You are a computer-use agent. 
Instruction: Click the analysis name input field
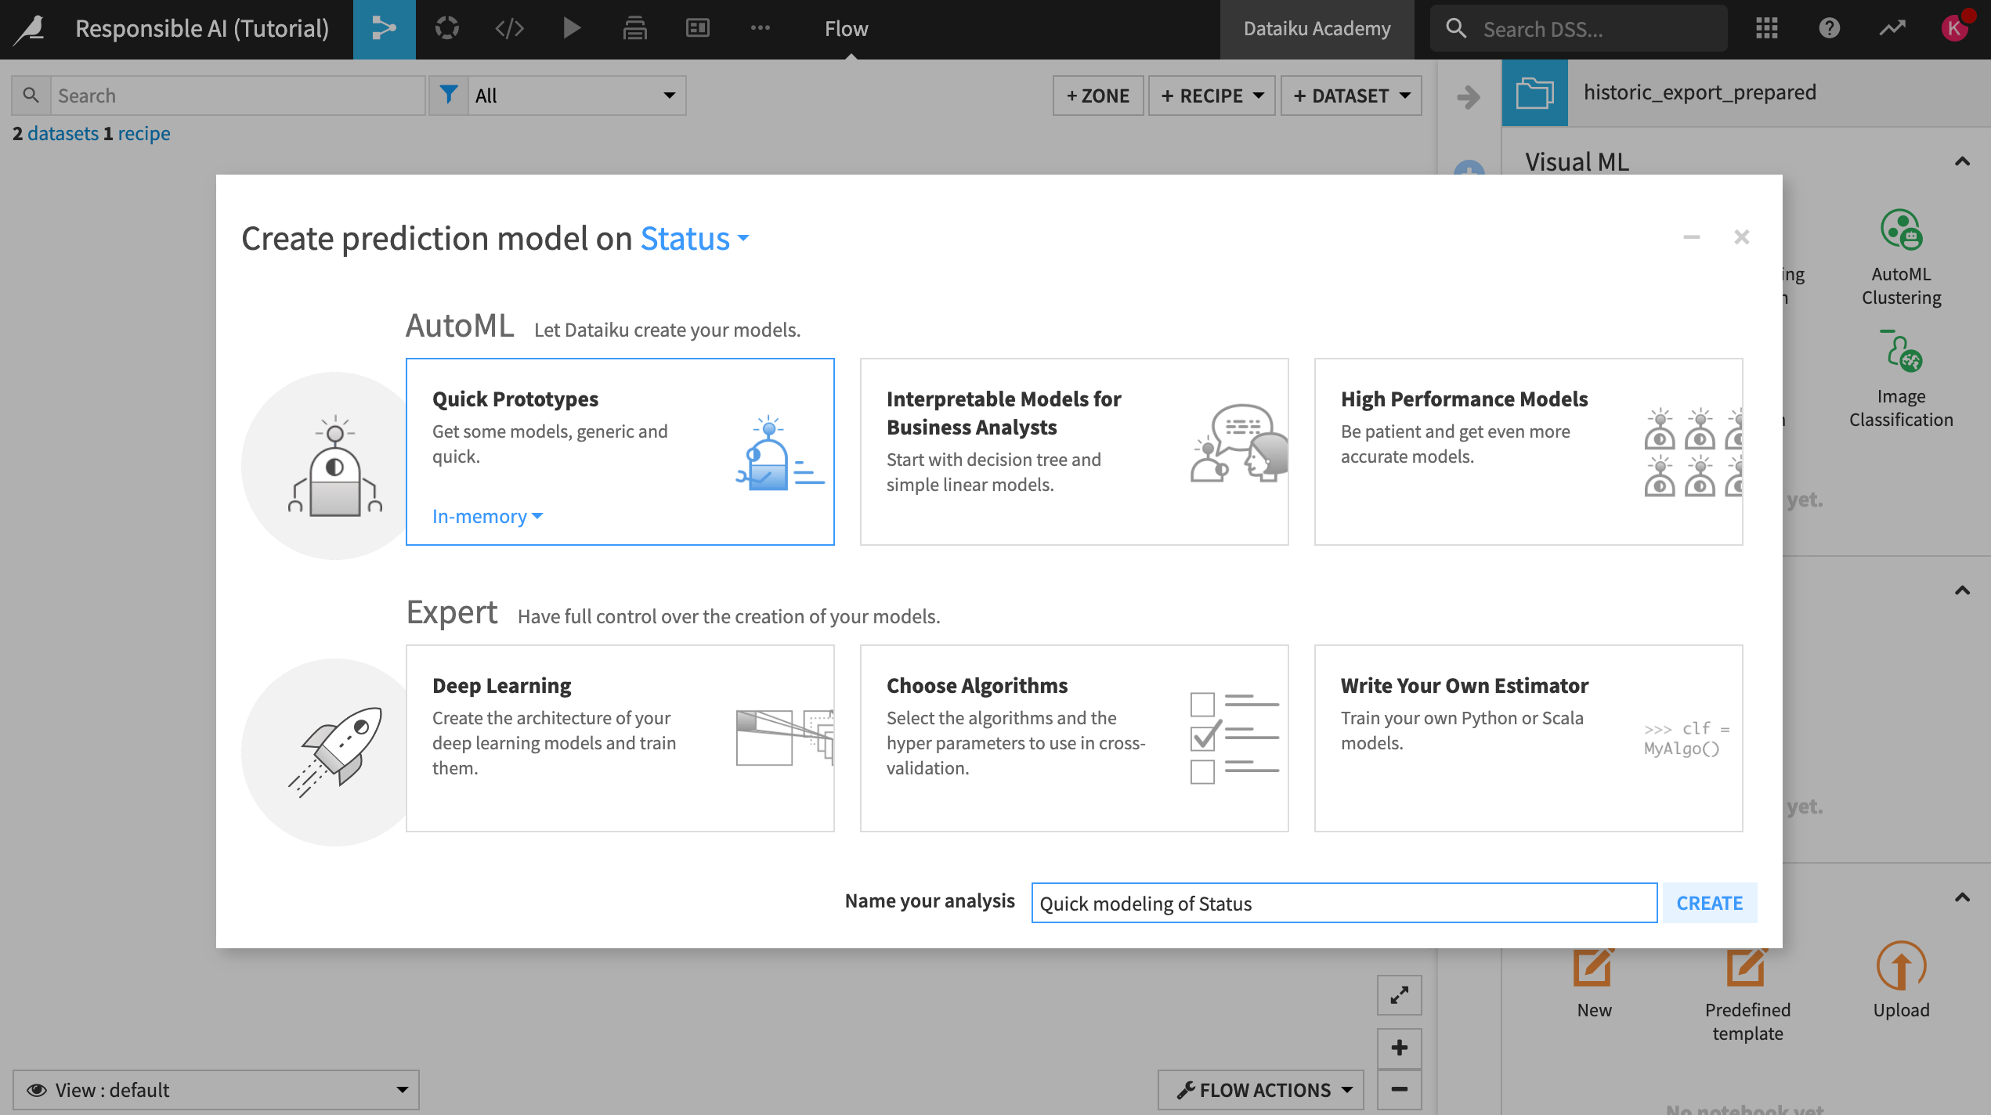(x=1344, y=902)
